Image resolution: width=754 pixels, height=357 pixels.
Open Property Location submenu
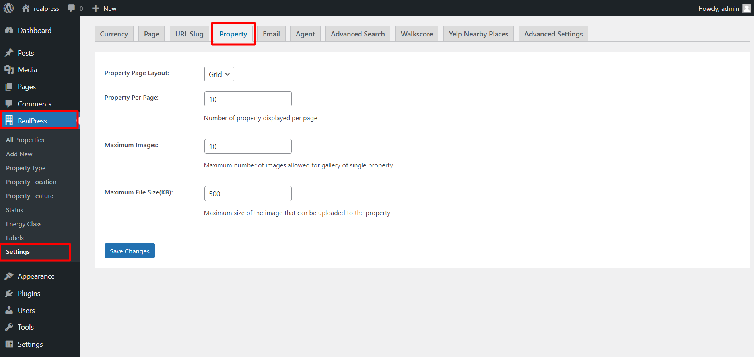[31, 182]
